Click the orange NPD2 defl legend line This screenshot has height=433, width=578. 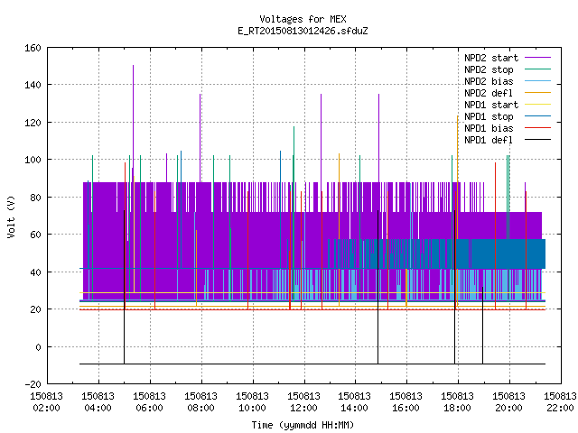tap(537, 92)
